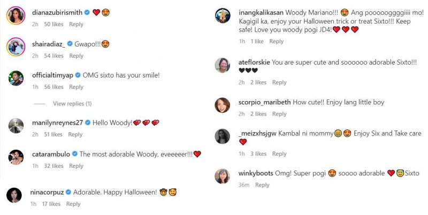This screenshot has height=215, width=428.
Task: Click shairadiaz_ avatar
Action: coord(16,47)
